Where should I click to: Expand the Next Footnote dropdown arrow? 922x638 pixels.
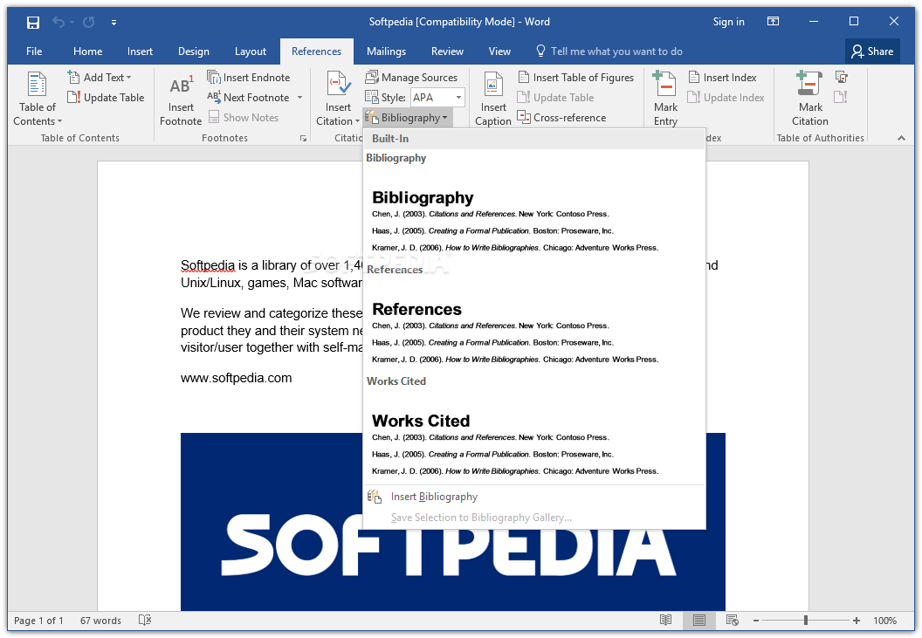pyautogui.click(x=299, y=98)
